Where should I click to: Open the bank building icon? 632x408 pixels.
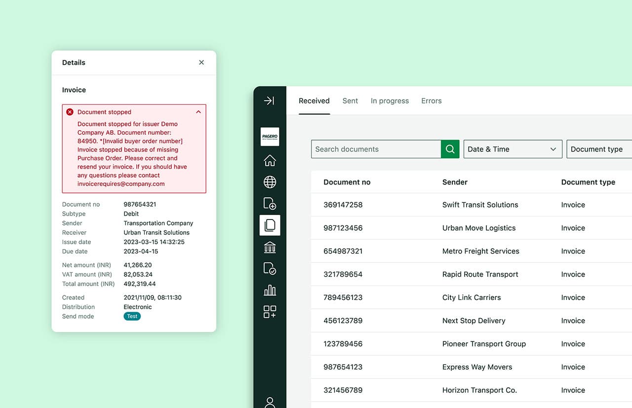270,247
